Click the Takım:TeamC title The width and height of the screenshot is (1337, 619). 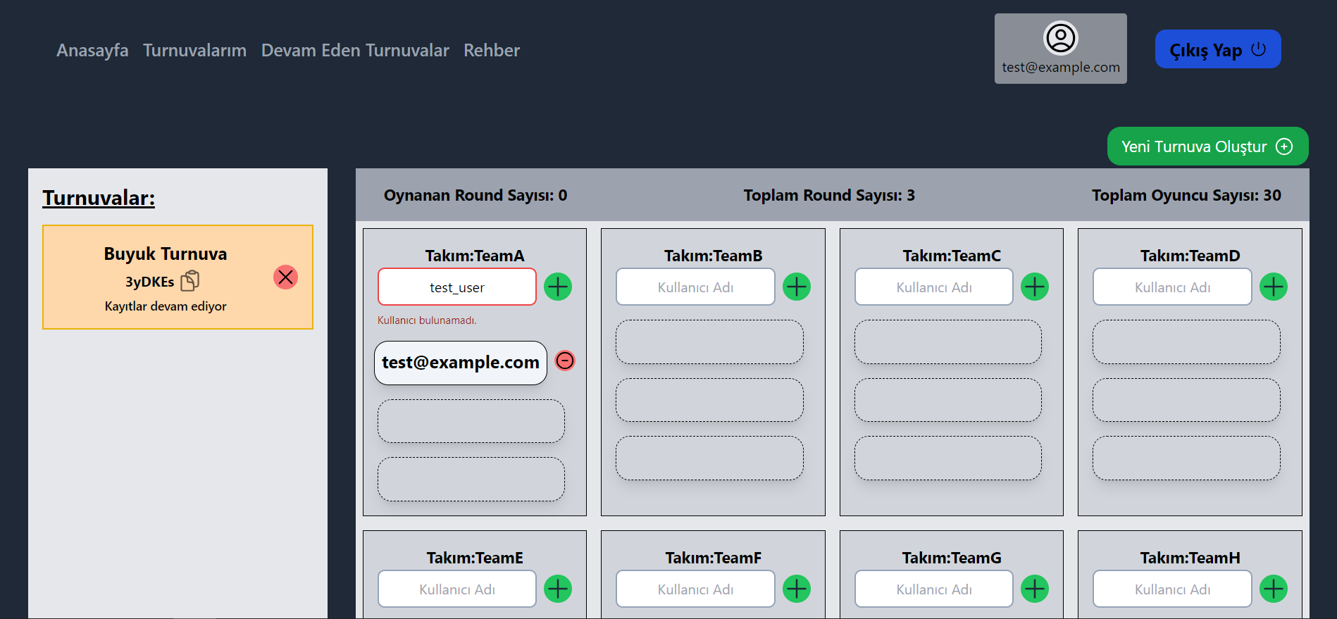coord(952,256)
